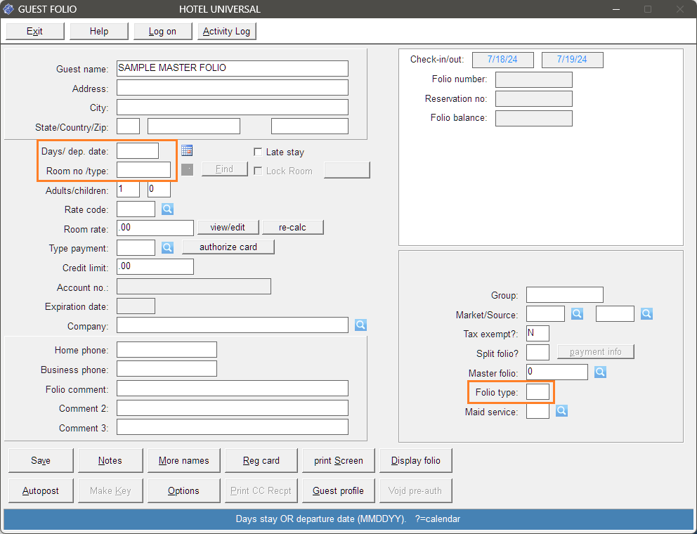Click the Master folio number field
The width and height of the screenshot is (697, 534).
click(557, 372)
